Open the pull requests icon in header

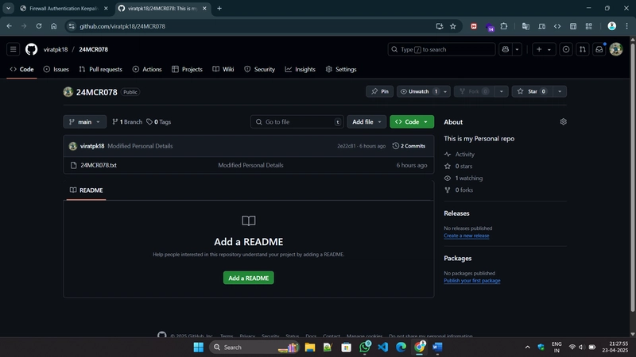583,49
